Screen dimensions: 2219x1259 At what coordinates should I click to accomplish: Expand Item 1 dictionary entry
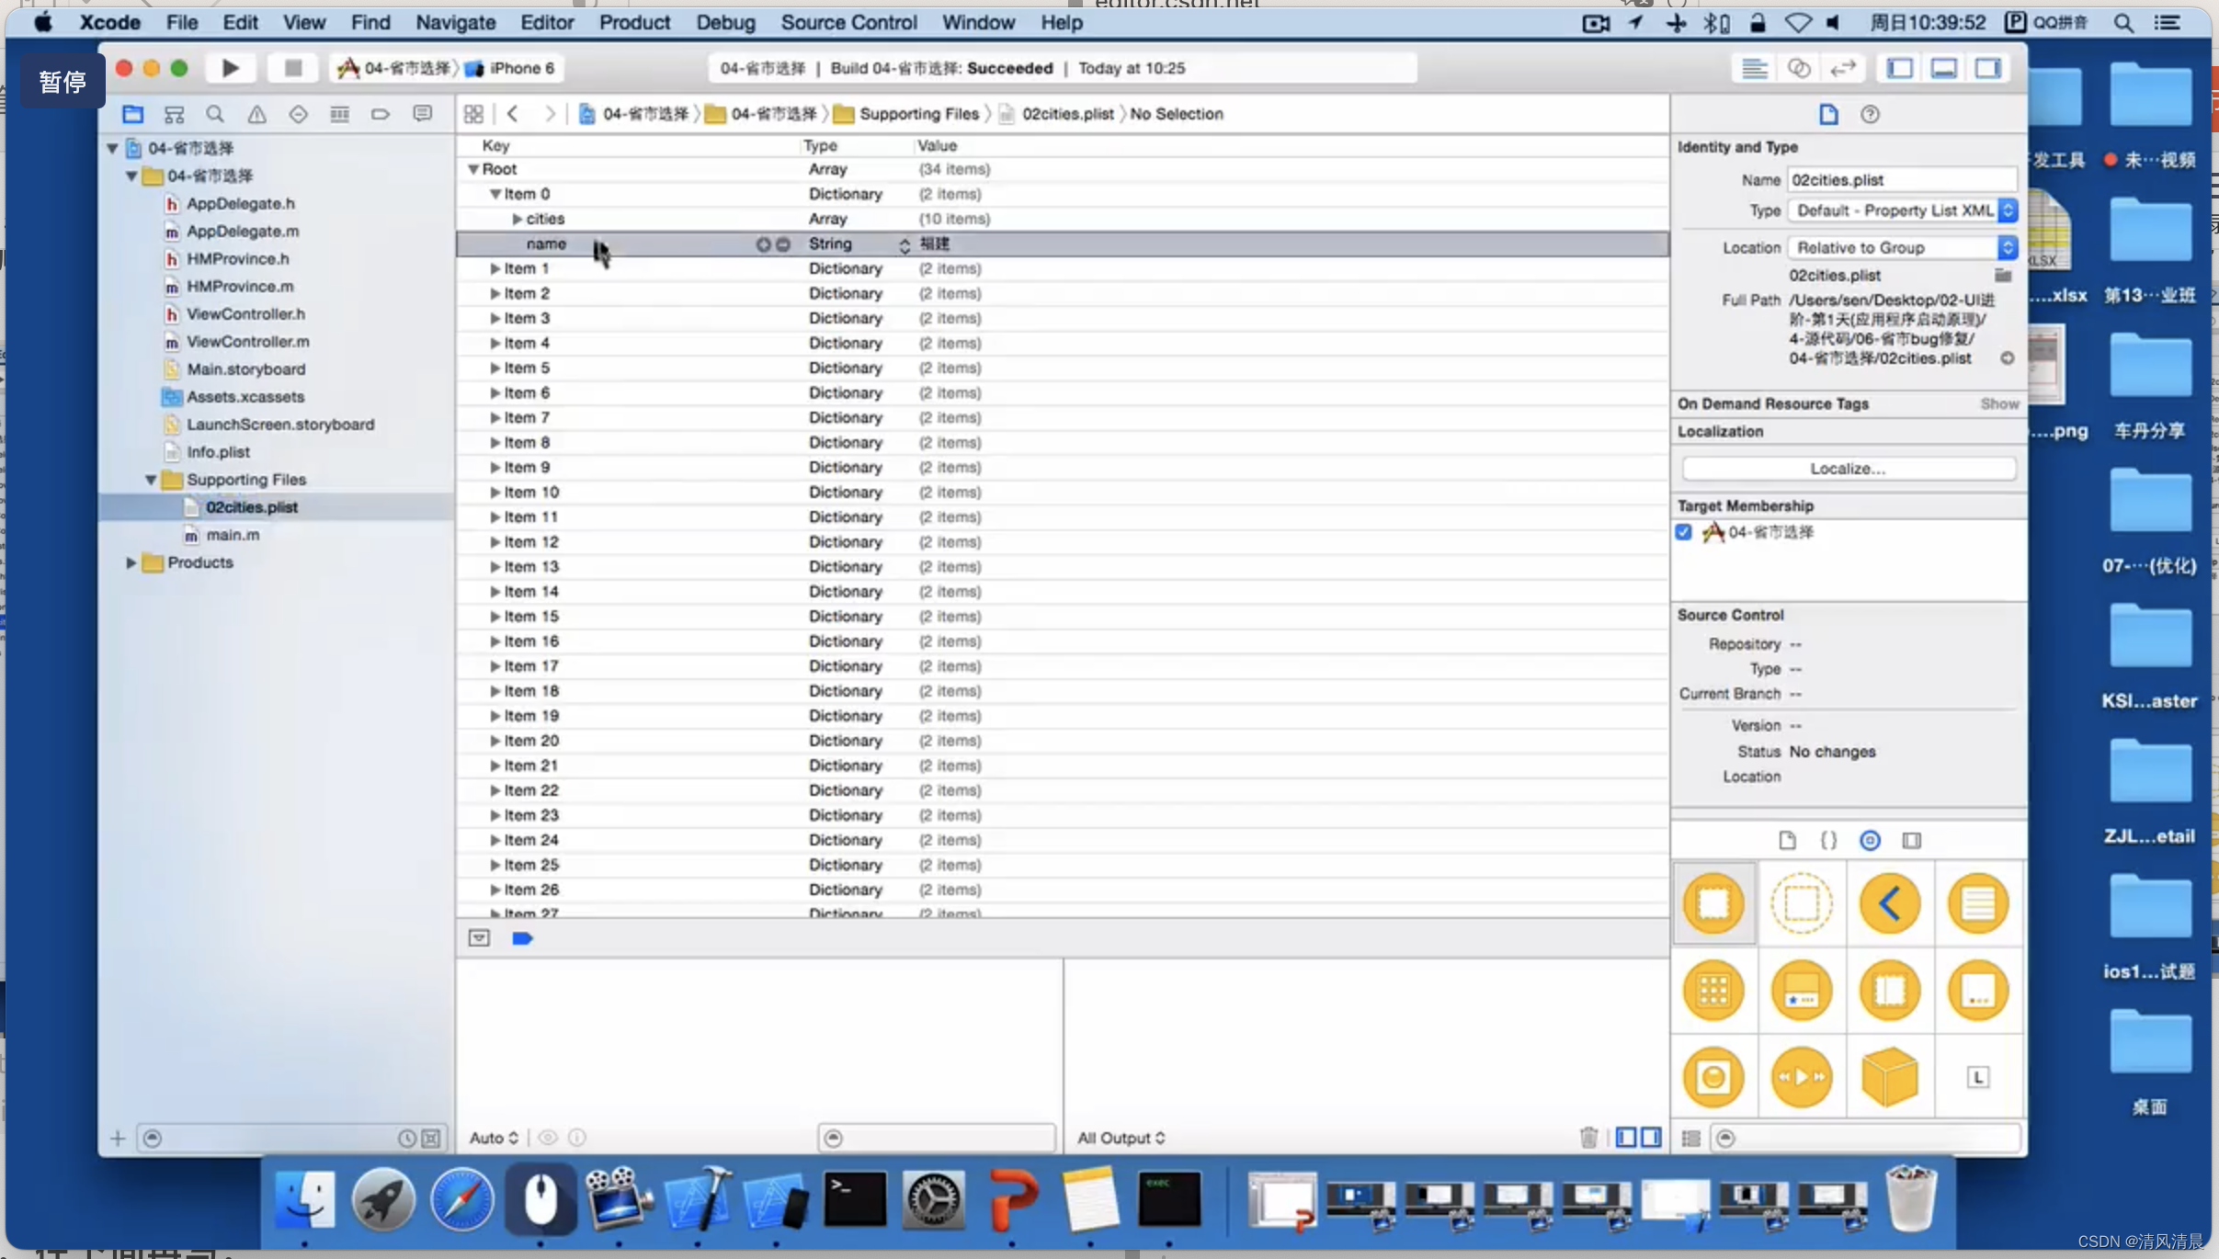[496, 268]
